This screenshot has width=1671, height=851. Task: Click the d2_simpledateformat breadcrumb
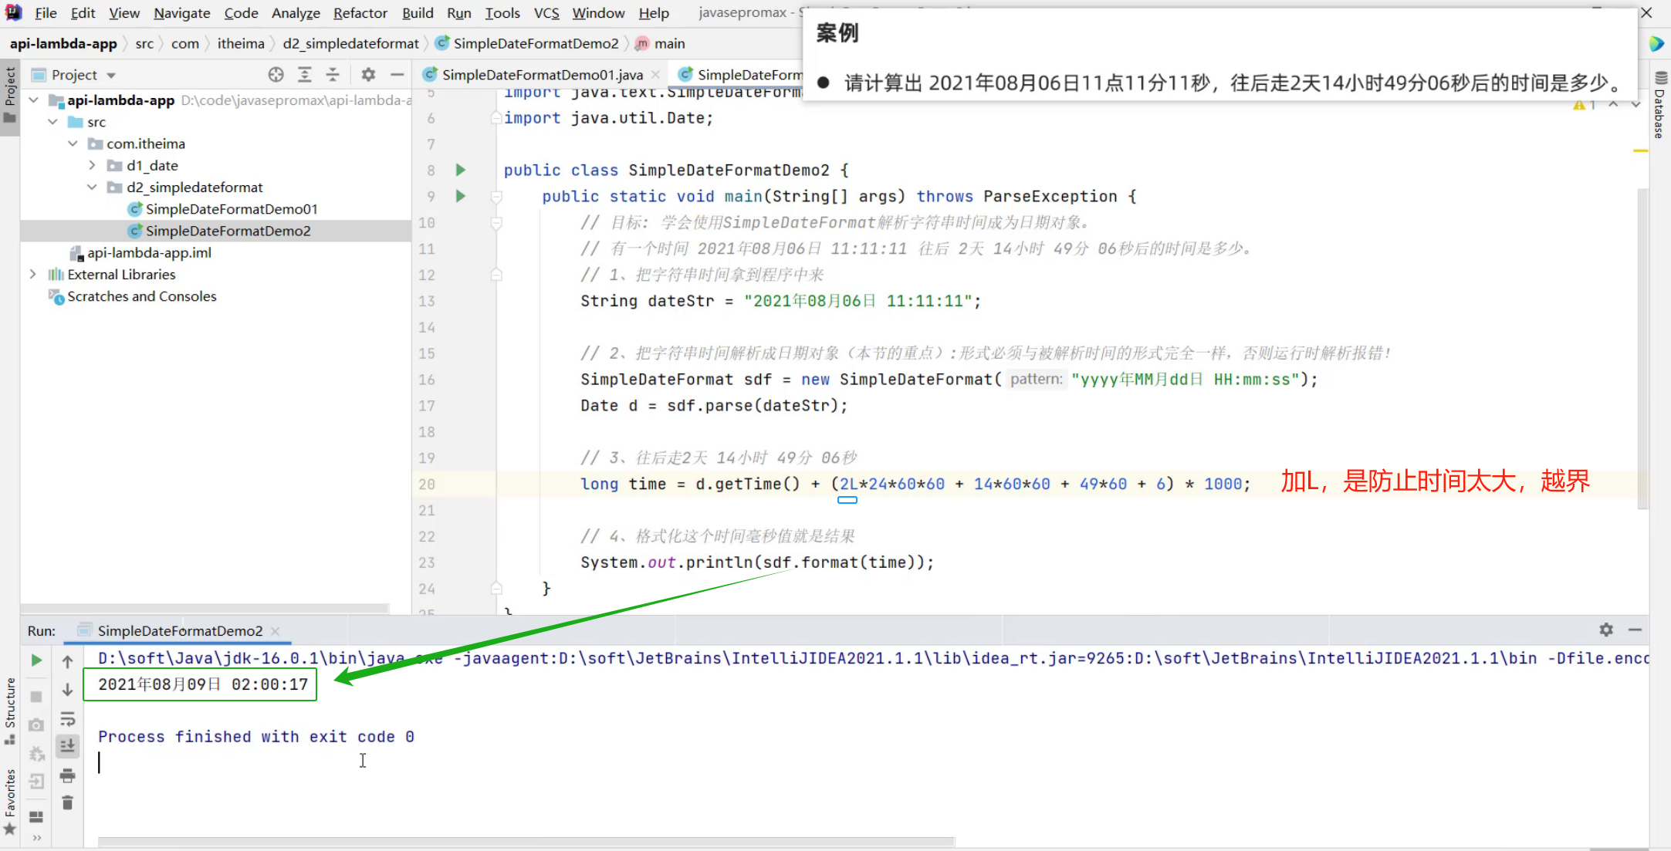[x=350, y=44]
